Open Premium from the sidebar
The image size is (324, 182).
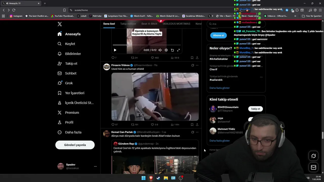[x=68, y=112]
